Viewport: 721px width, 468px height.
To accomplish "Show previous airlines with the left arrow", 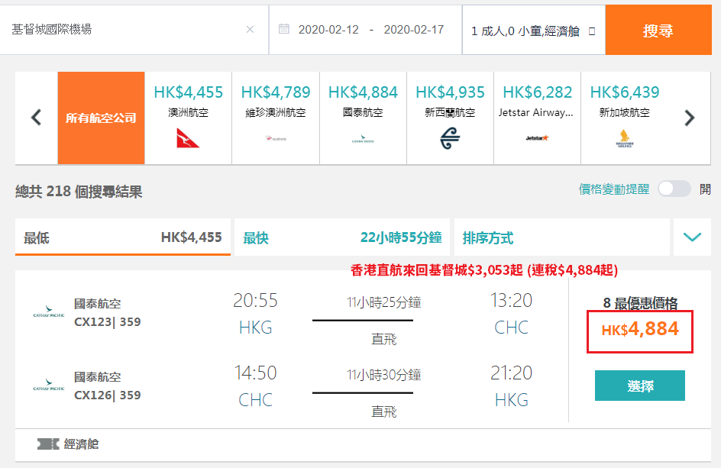I will tap(37, 118).
